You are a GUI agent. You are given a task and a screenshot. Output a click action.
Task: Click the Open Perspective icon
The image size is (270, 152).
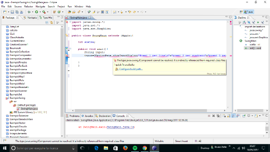tap(241, 12)
